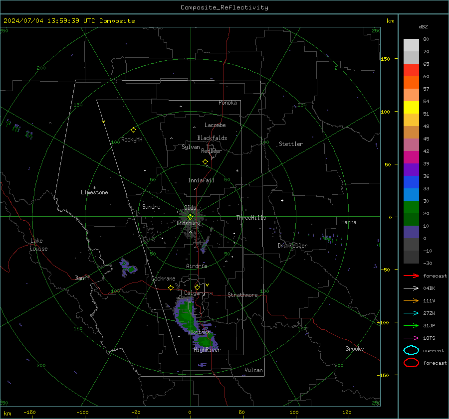Click the Vulcan town label
This screenshot has height=419, width=449.
tap(253, 370)
